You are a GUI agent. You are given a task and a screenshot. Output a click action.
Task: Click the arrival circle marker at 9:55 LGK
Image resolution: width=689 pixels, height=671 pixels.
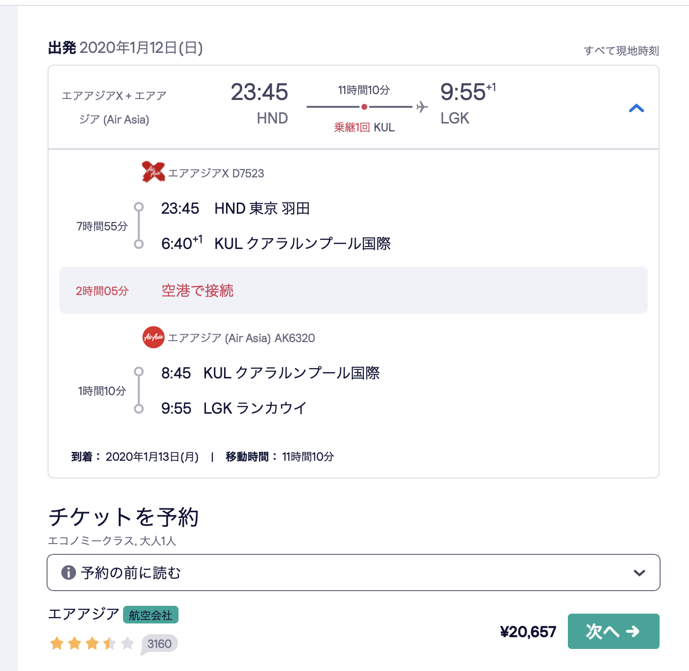140,408
